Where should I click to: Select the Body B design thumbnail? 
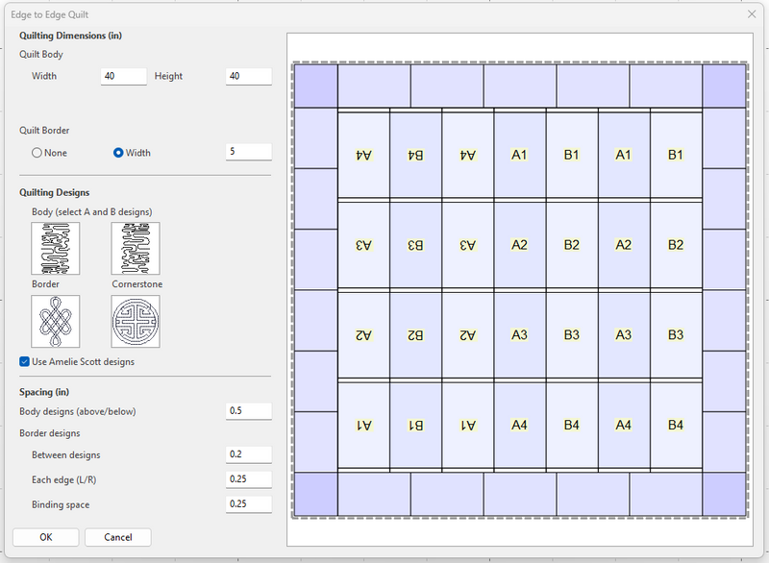[x=136, y=248]
